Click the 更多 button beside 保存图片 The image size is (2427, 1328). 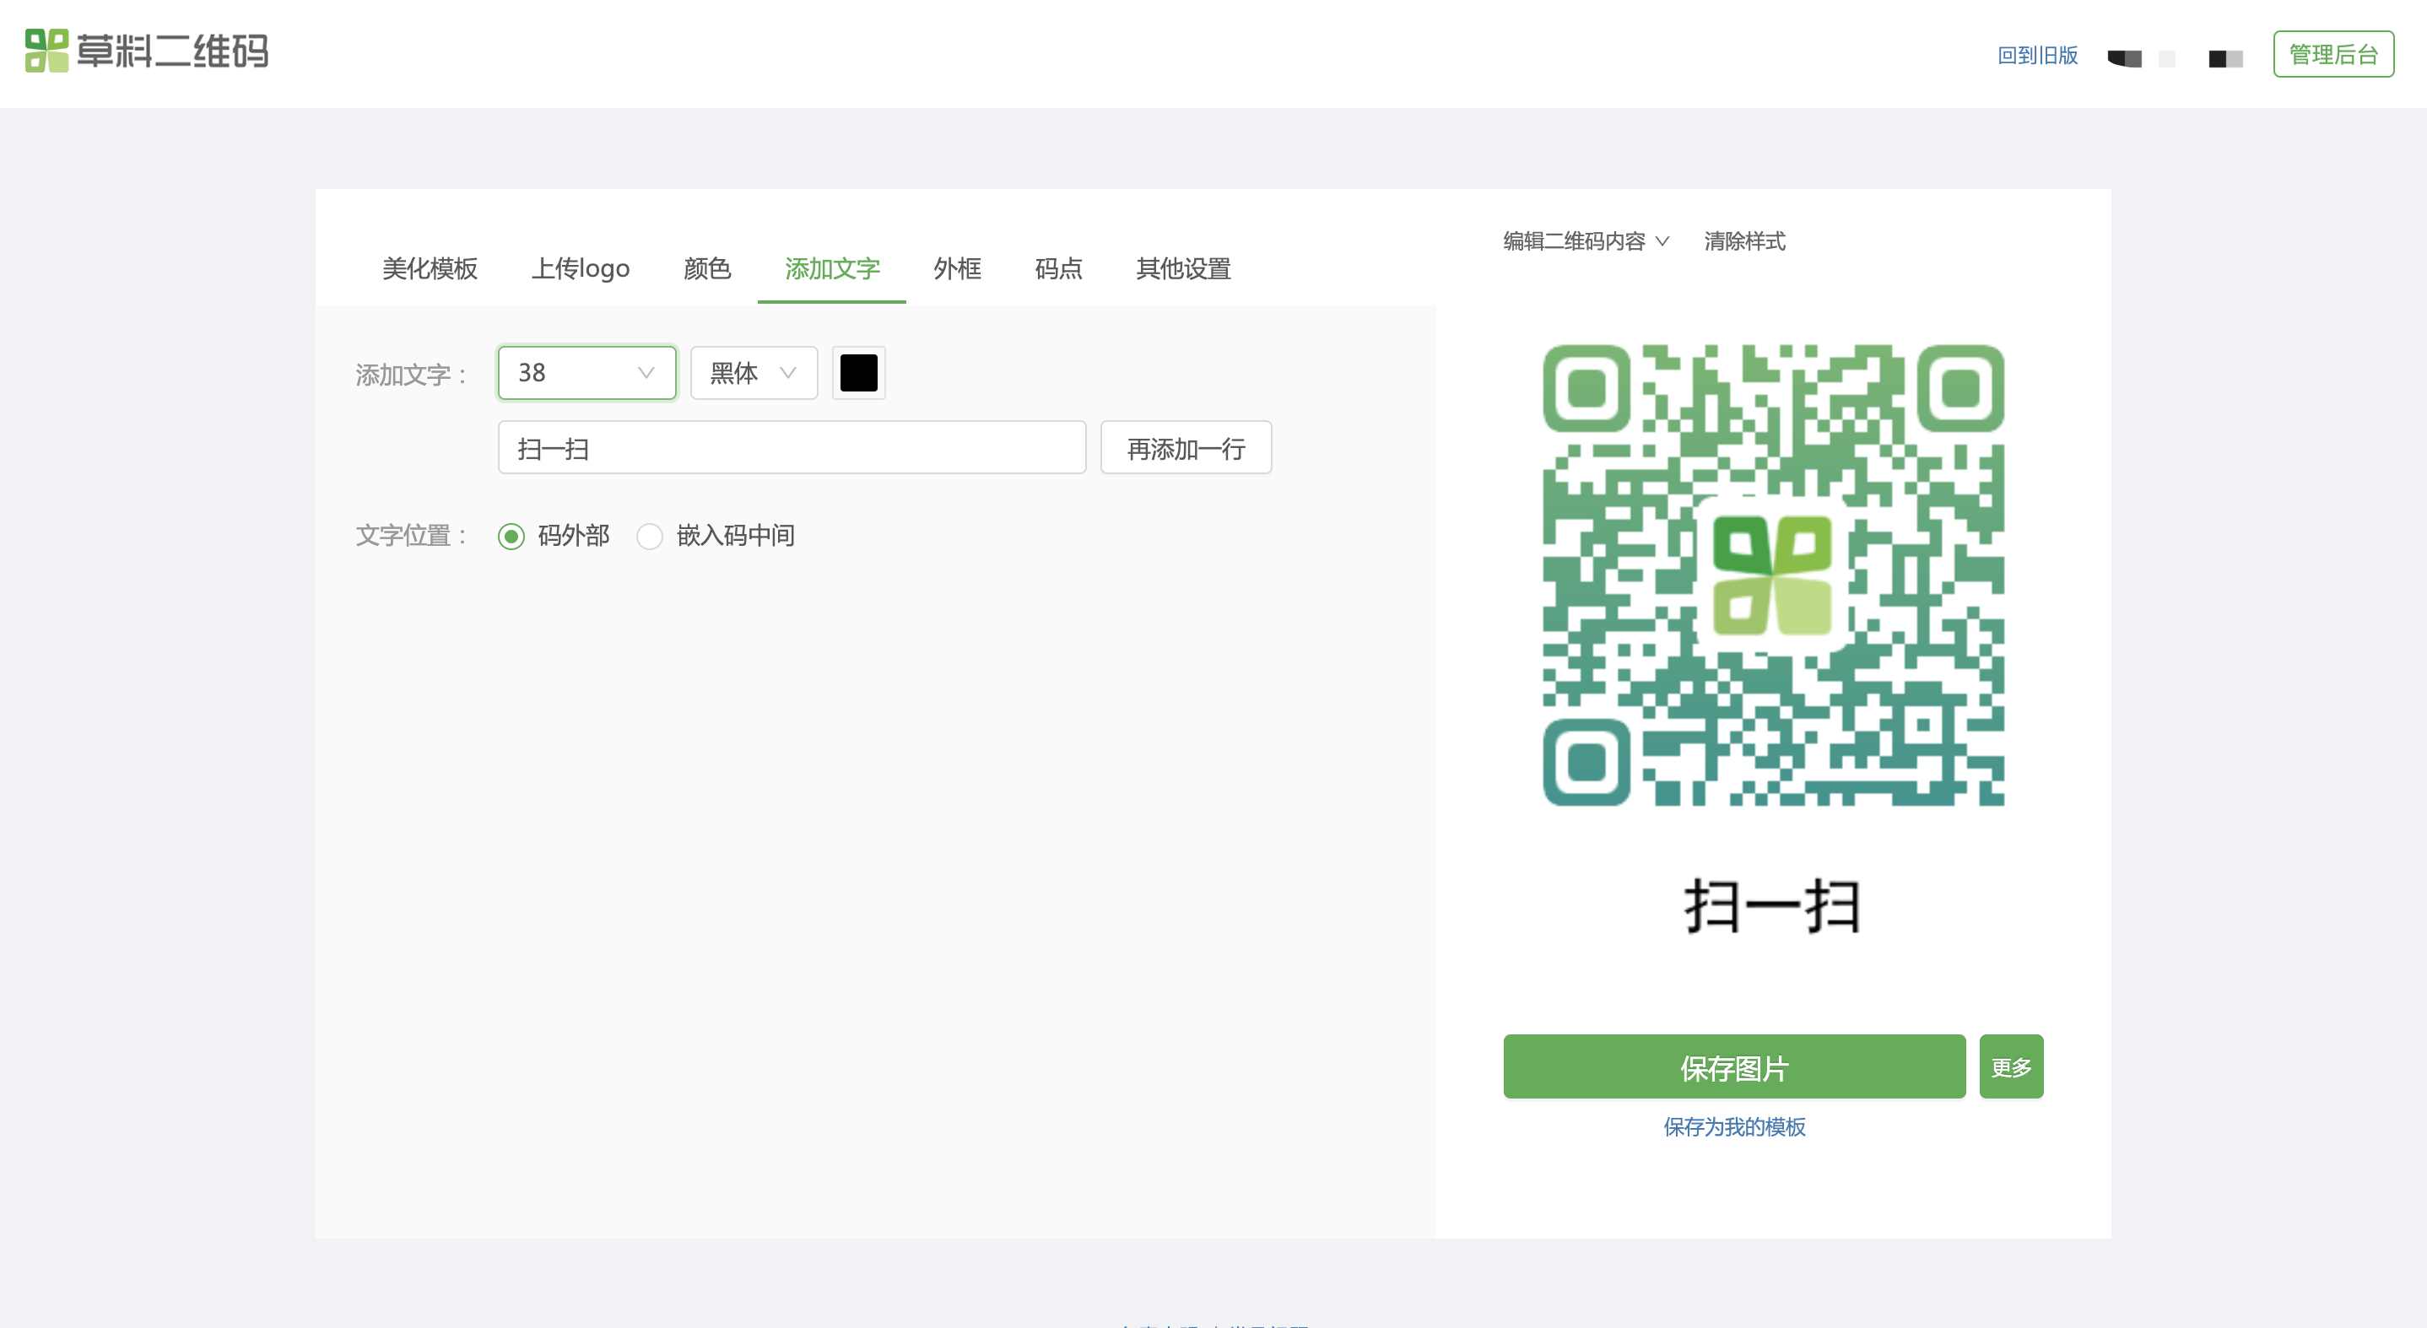click(2012, 1066)
